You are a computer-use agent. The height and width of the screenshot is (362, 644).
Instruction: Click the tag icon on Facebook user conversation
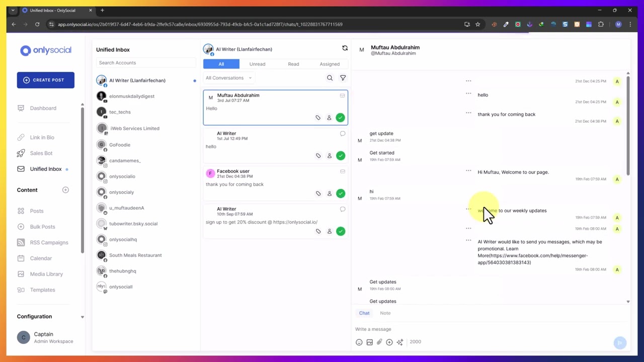point(318,194)
